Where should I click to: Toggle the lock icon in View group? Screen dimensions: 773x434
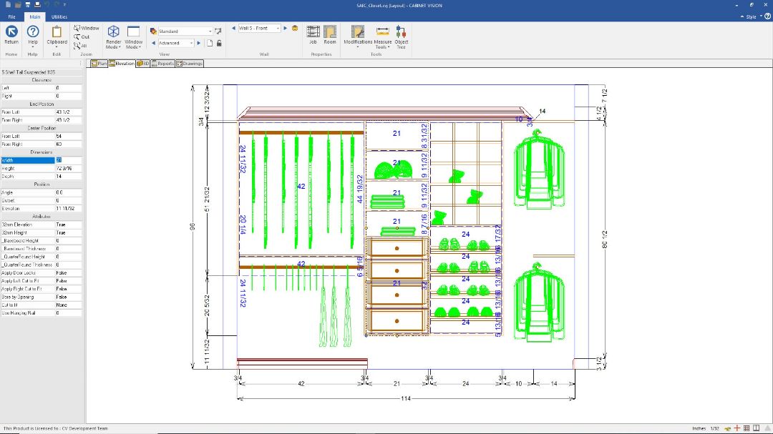219,43
